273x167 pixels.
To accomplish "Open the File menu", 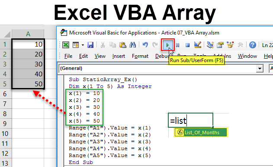I will (x=68, y=56).
